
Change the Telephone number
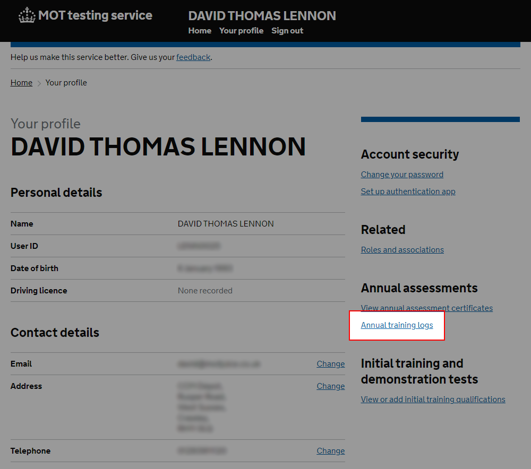tap(330, 451)
